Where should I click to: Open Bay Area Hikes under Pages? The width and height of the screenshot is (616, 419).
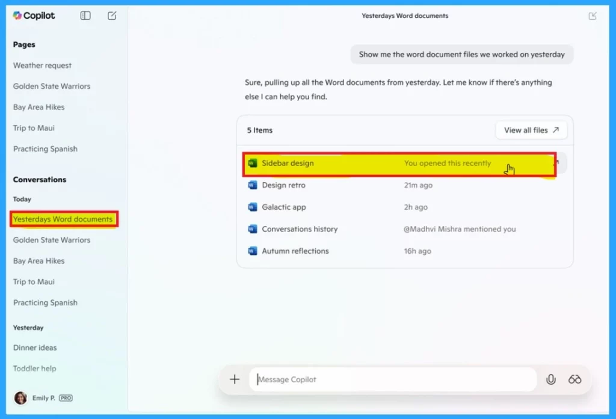[x=39, y=107]
